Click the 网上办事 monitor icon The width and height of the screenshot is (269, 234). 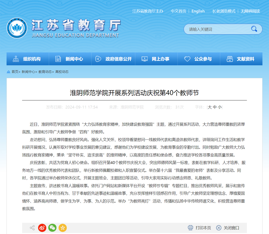tap(144, 59)
